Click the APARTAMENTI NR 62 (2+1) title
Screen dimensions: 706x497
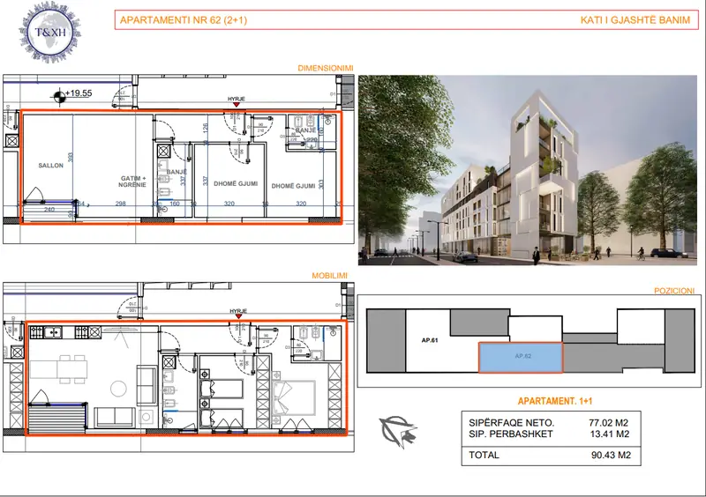[184, 20]
